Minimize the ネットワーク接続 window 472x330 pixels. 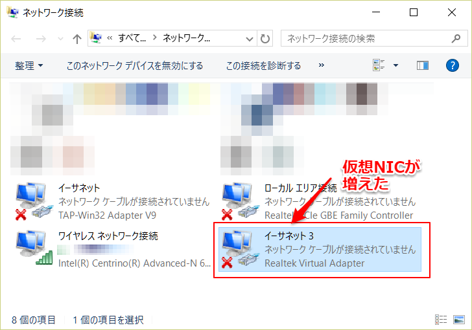coord(376,12)
